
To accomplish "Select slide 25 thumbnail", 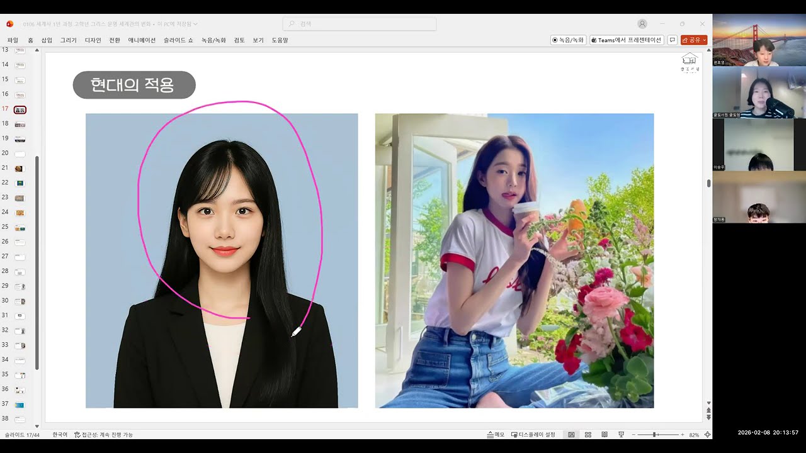I will tap(20, 227).
